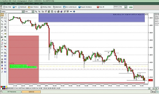
Task: Select the ellipse drawing tool
Action: [x=5, y=18]
